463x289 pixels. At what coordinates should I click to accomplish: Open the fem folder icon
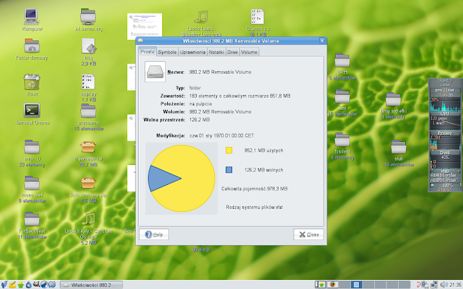tap(342, 96)
